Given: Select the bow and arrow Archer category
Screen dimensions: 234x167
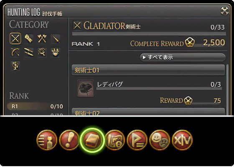Looking at the screenshot, I should [15, 52].
